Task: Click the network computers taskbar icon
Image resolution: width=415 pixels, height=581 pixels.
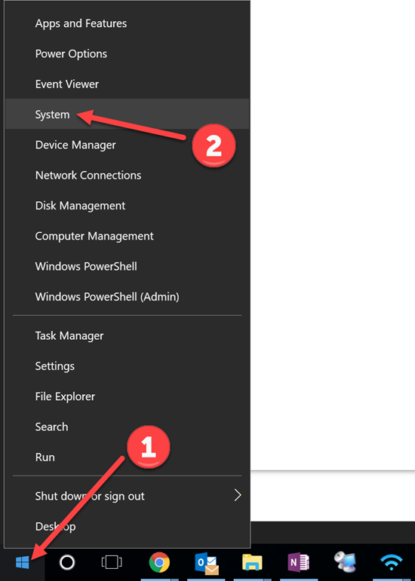Action: click(345, 562)
